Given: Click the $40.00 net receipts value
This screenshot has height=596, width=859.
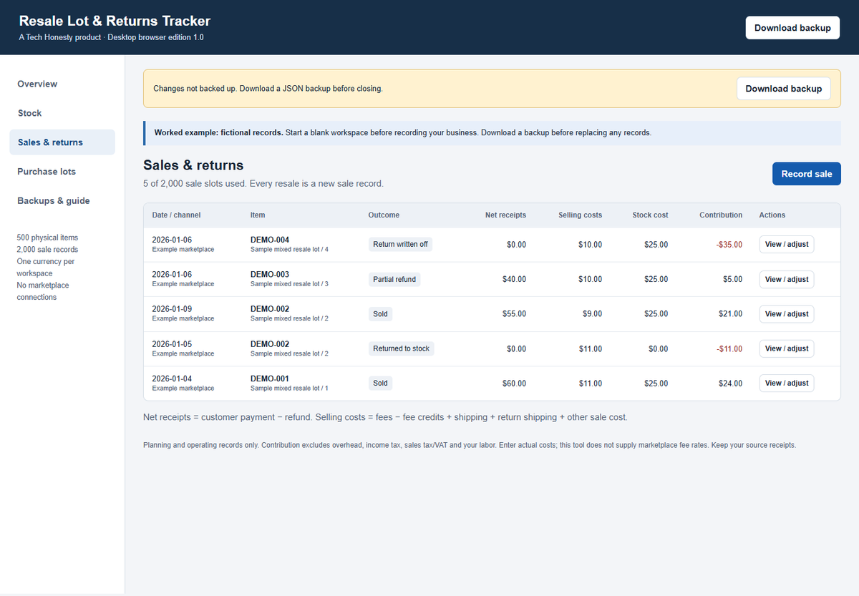Looking at the screenshot, I should pyautogui.click(x=514, y=279).
